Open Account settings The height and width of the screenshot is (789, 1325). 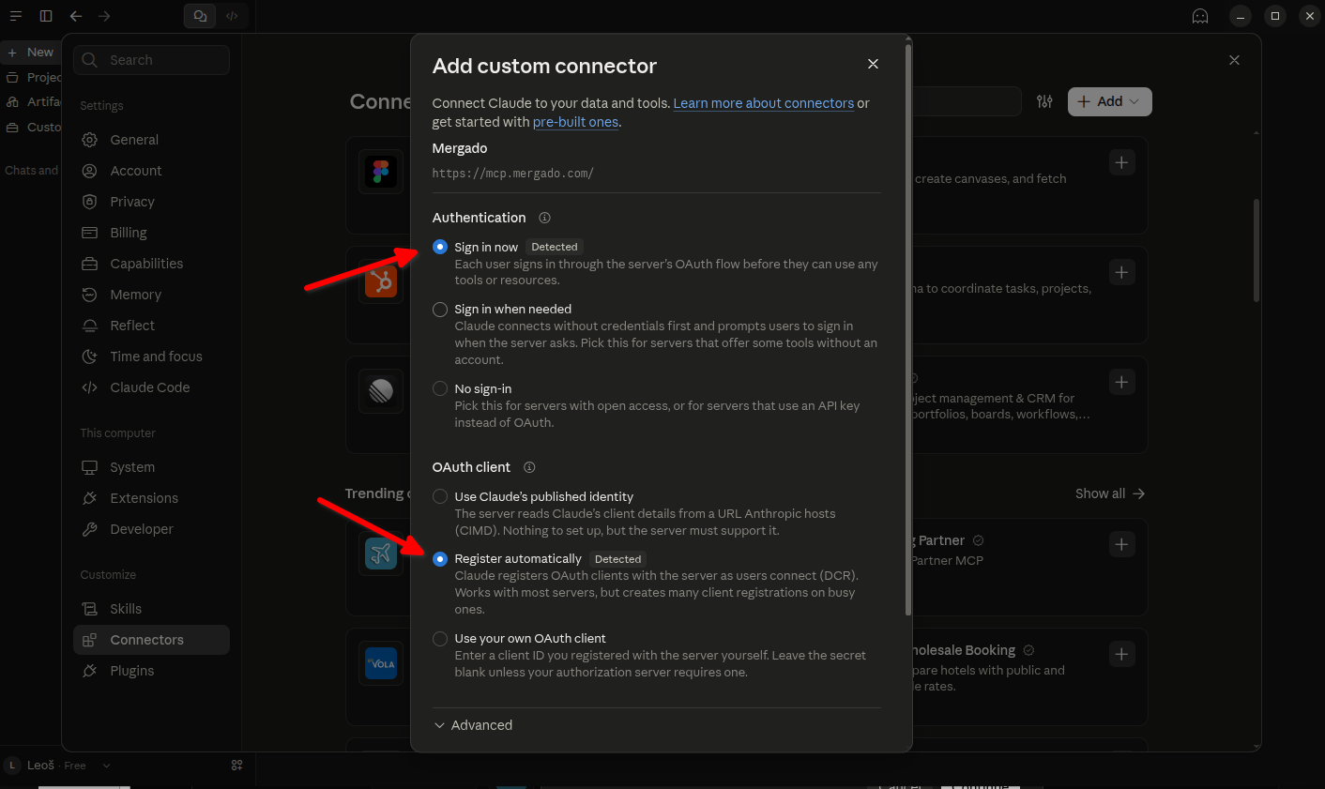pos(151,171)
